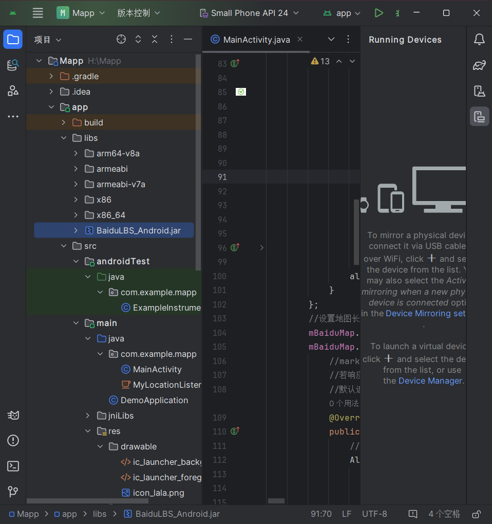Click the gutter check icon on line 85
This screenshot has width=492, height=524.
[241, 92]
